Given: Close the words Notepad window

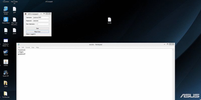Looking at the screenshot, I should pyautogui.click(x=172, y=44).
